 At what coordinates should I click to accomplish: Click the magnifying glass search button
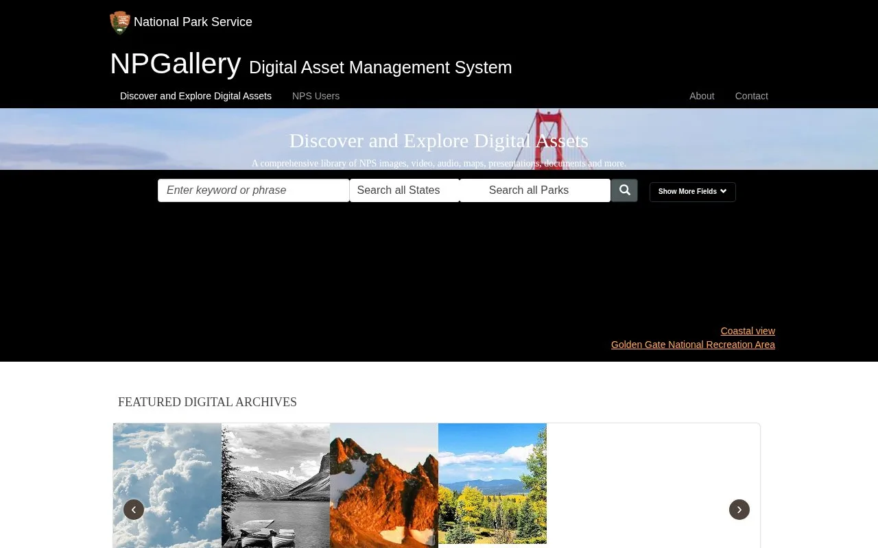click(624, 190)
